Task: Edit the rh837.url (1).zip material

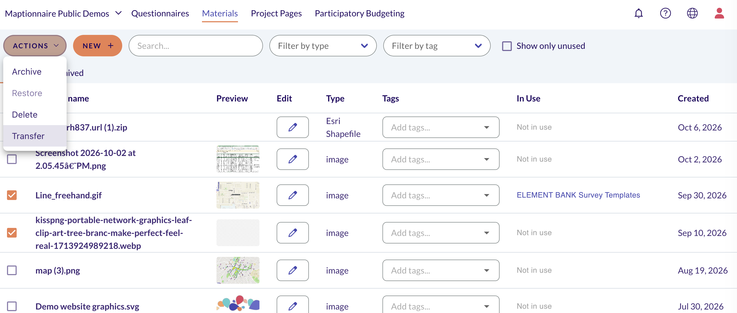Action: point(292,127)
